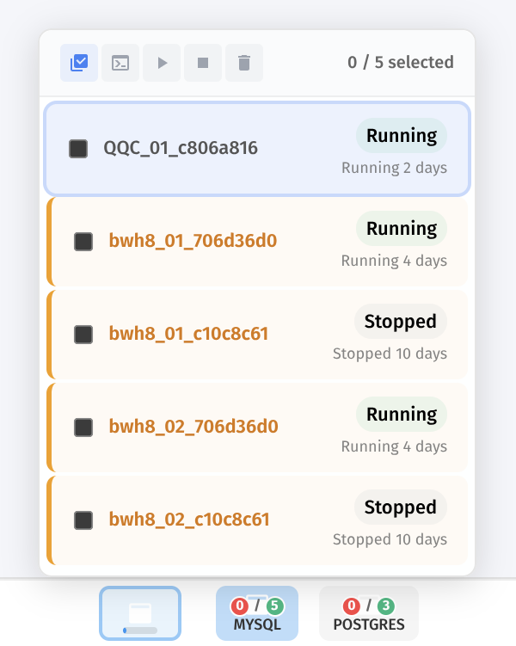Screen dimensions: 516x646
Task: Click the green 5 counter on MYSQL
Action: (x=274, y=606)
